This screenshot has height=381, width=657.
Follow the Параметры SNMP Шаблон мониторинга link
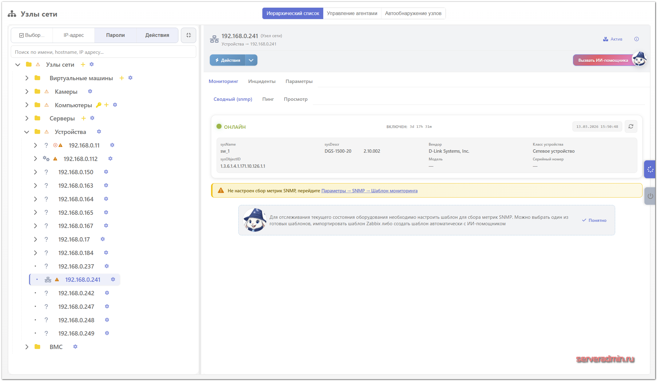tap(369, 191)
